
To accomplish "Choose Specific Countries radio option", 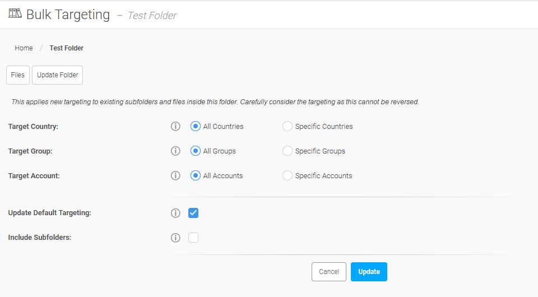I will [287, 126].
